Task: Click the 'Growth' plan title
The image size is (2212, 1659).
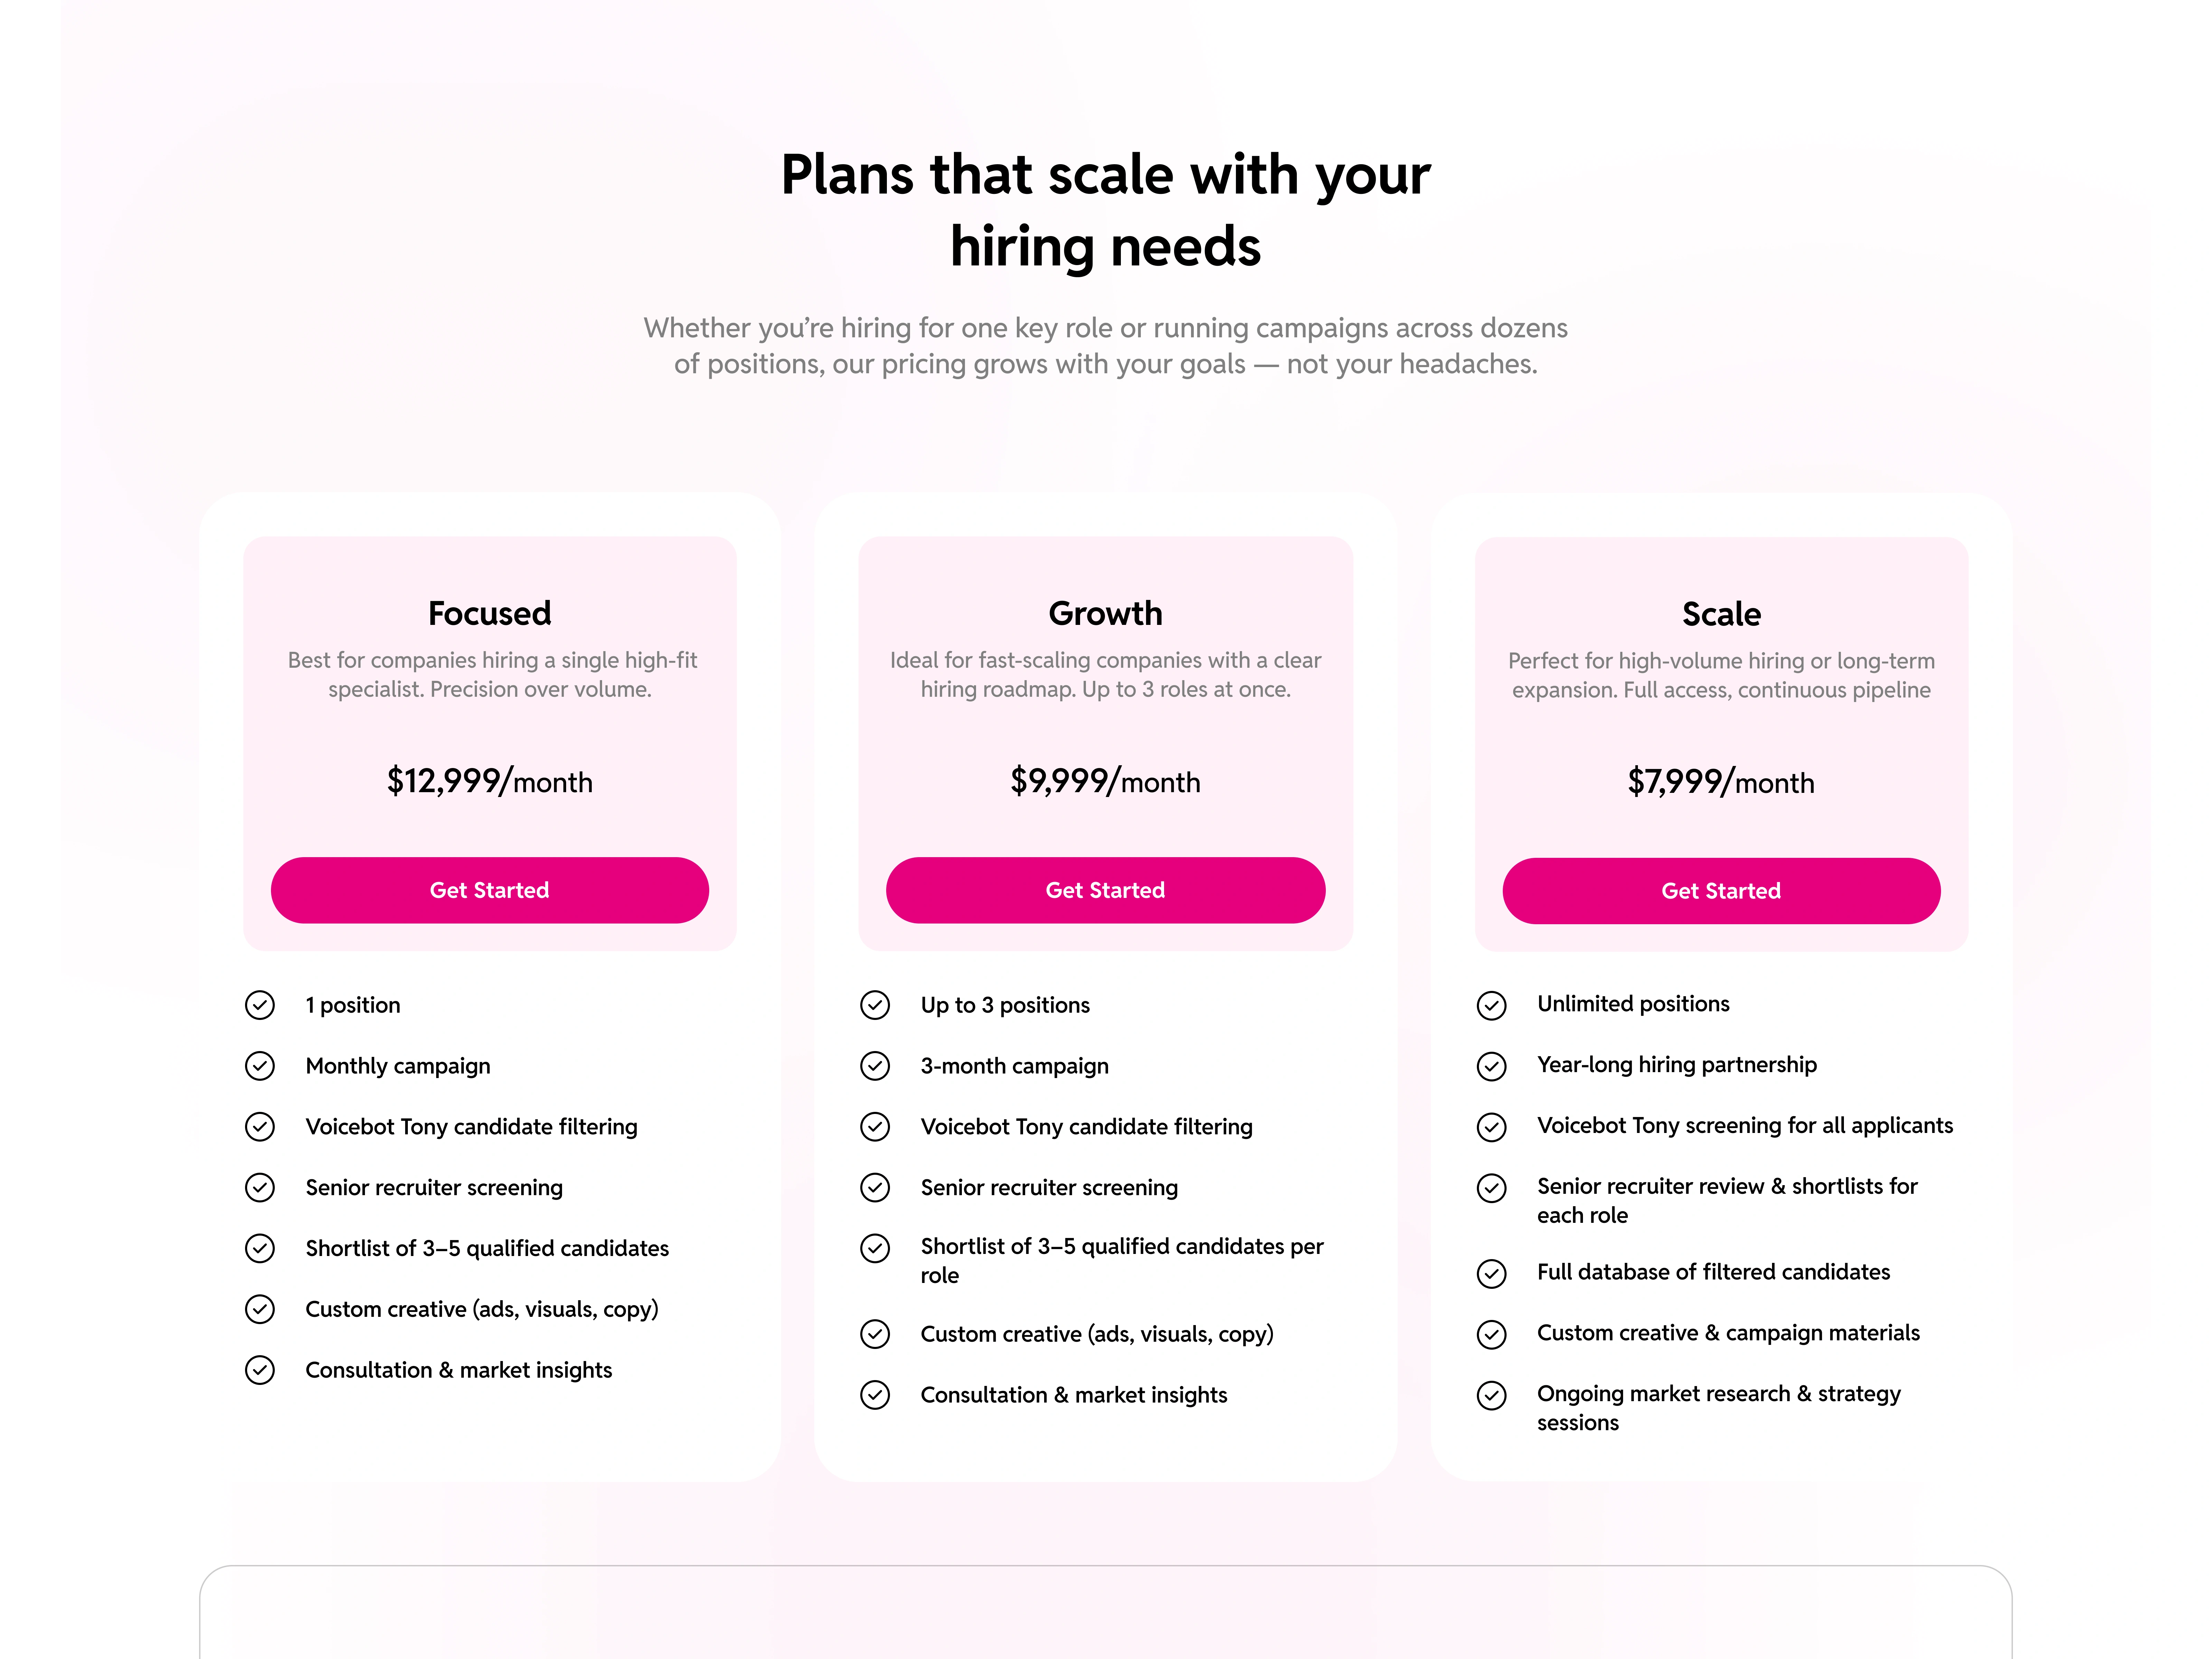Action: (x=1105, y=613)
